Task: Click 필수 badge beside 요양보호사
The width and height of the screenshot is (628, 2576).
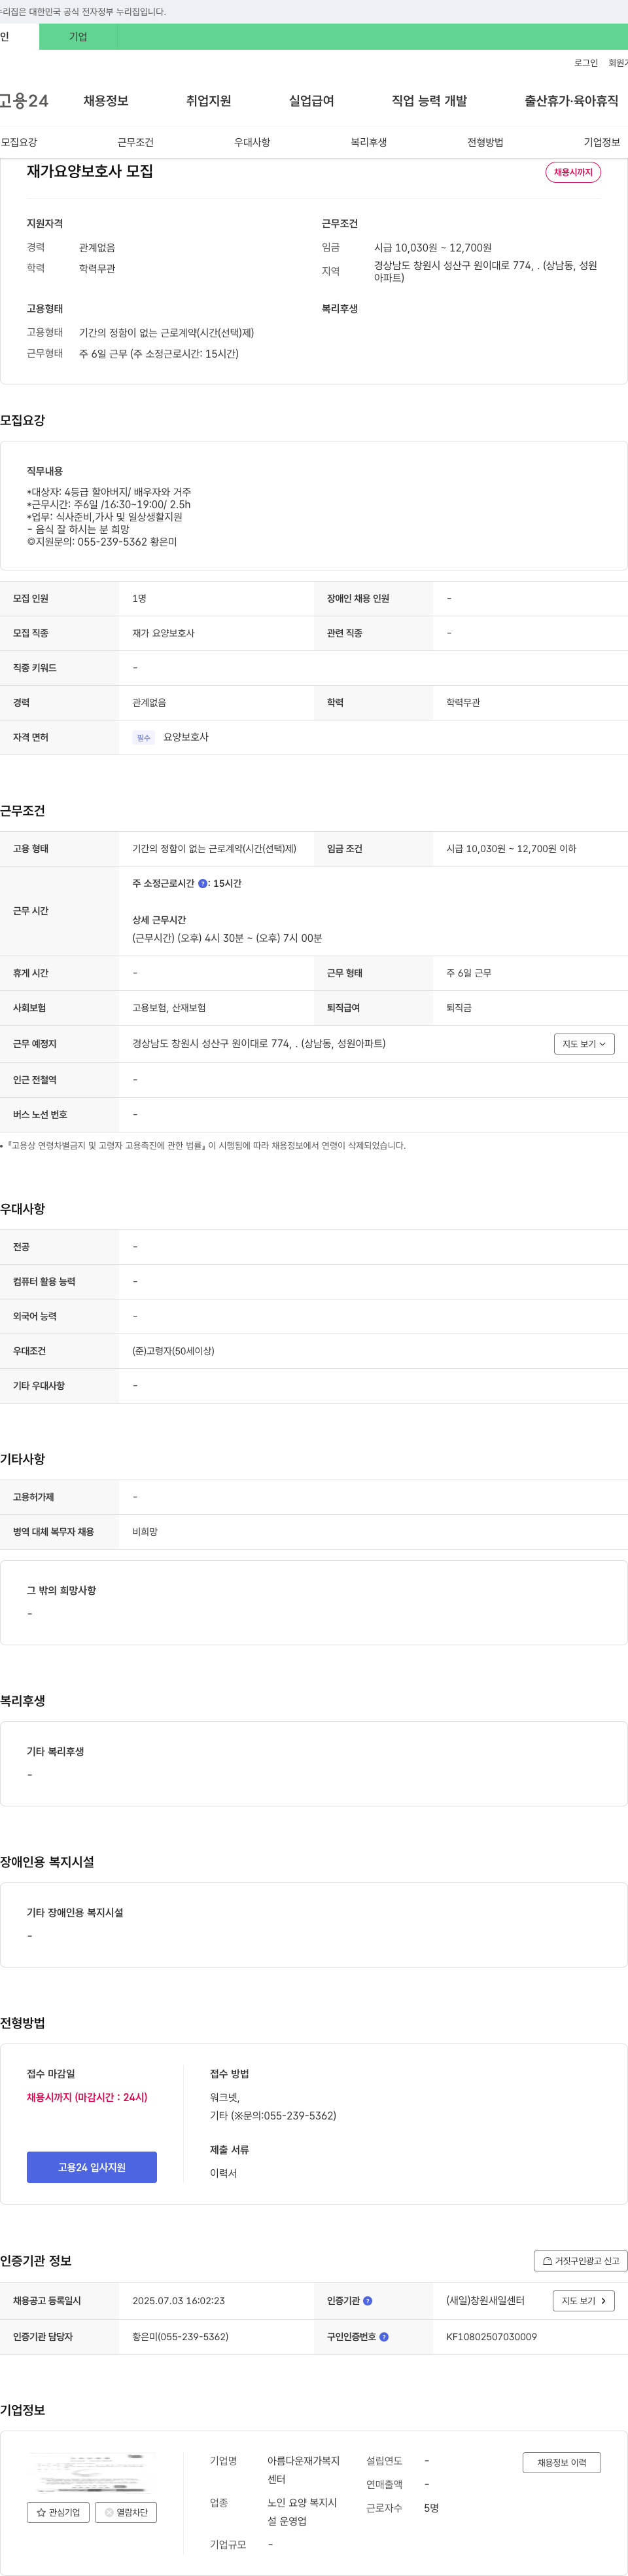Action: (144, 737)
